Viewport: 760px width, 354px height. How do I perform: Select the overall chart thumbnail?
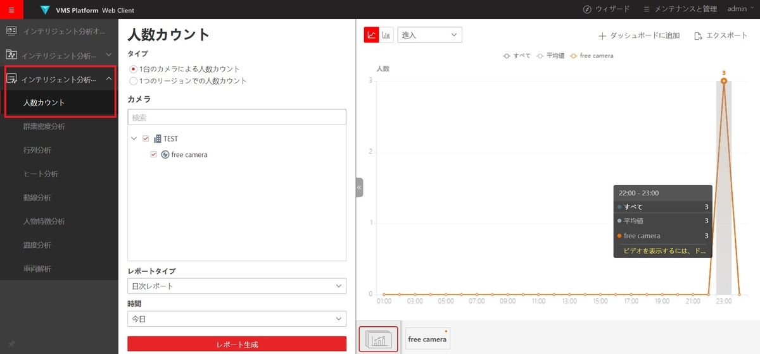[x=379, y=339]
